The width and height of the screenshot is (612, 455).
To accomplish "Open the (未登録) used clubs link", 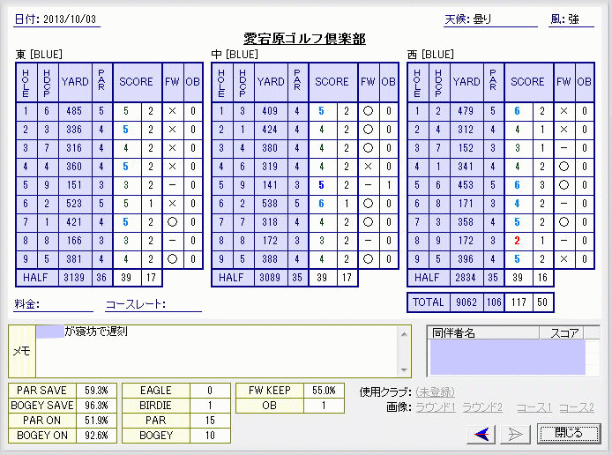I will 436,392.
